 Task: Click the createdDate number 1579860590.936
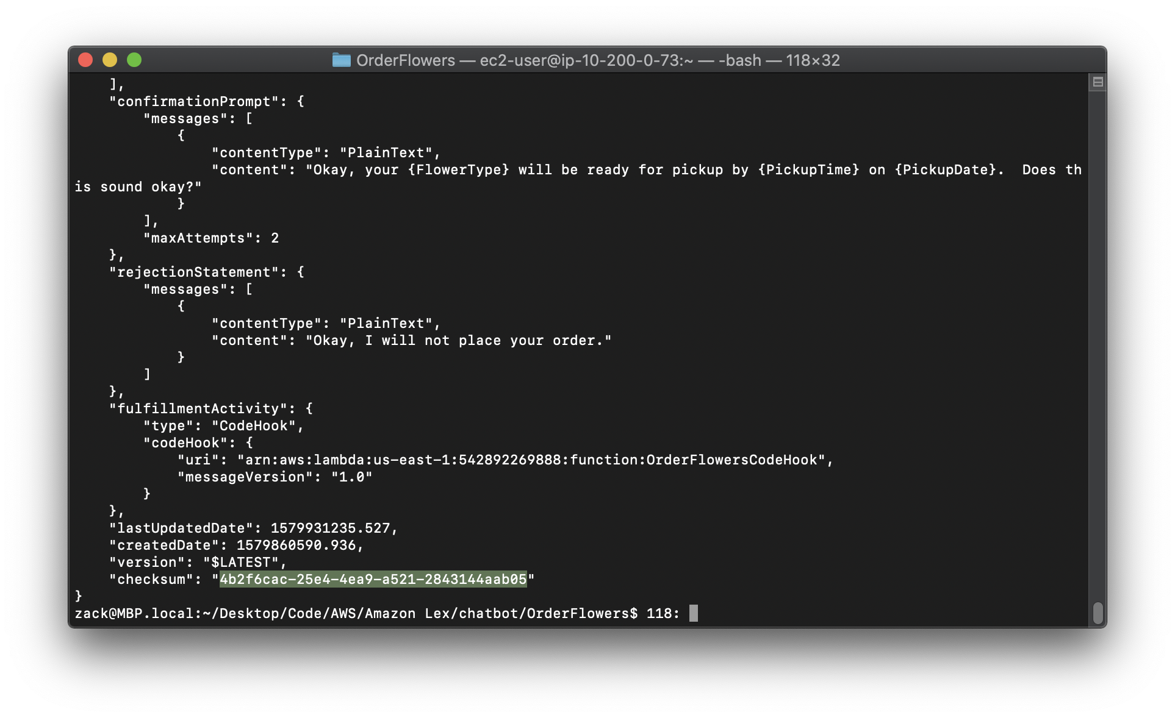296,545
